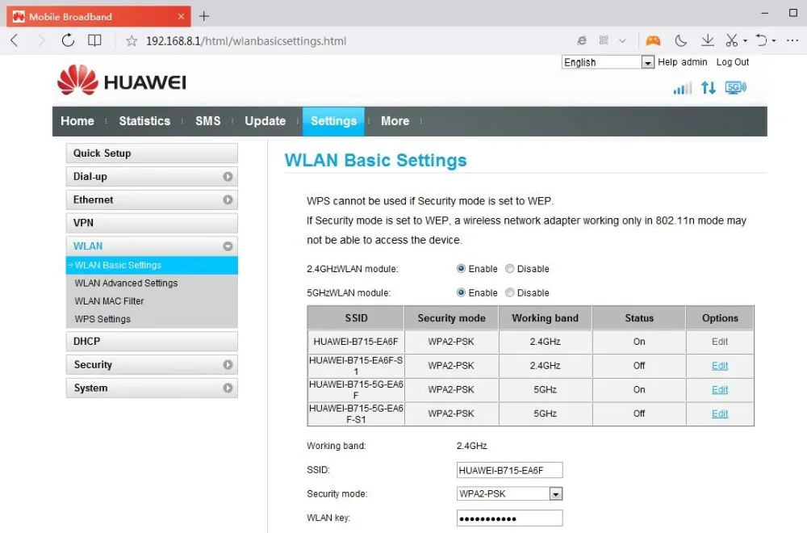Screen dimensions: 807x533
Task: Expand address bar chevron dropdown
Action: pyautogui.click(x=622, y=40)
